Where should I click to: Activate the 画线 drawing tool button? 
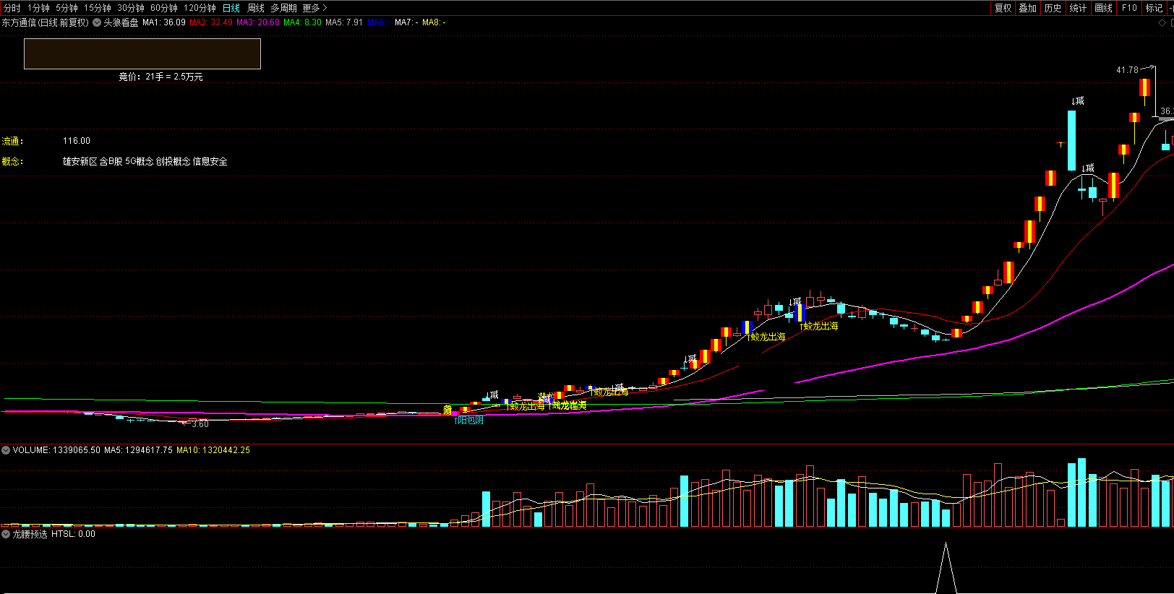coord(1103,8)
